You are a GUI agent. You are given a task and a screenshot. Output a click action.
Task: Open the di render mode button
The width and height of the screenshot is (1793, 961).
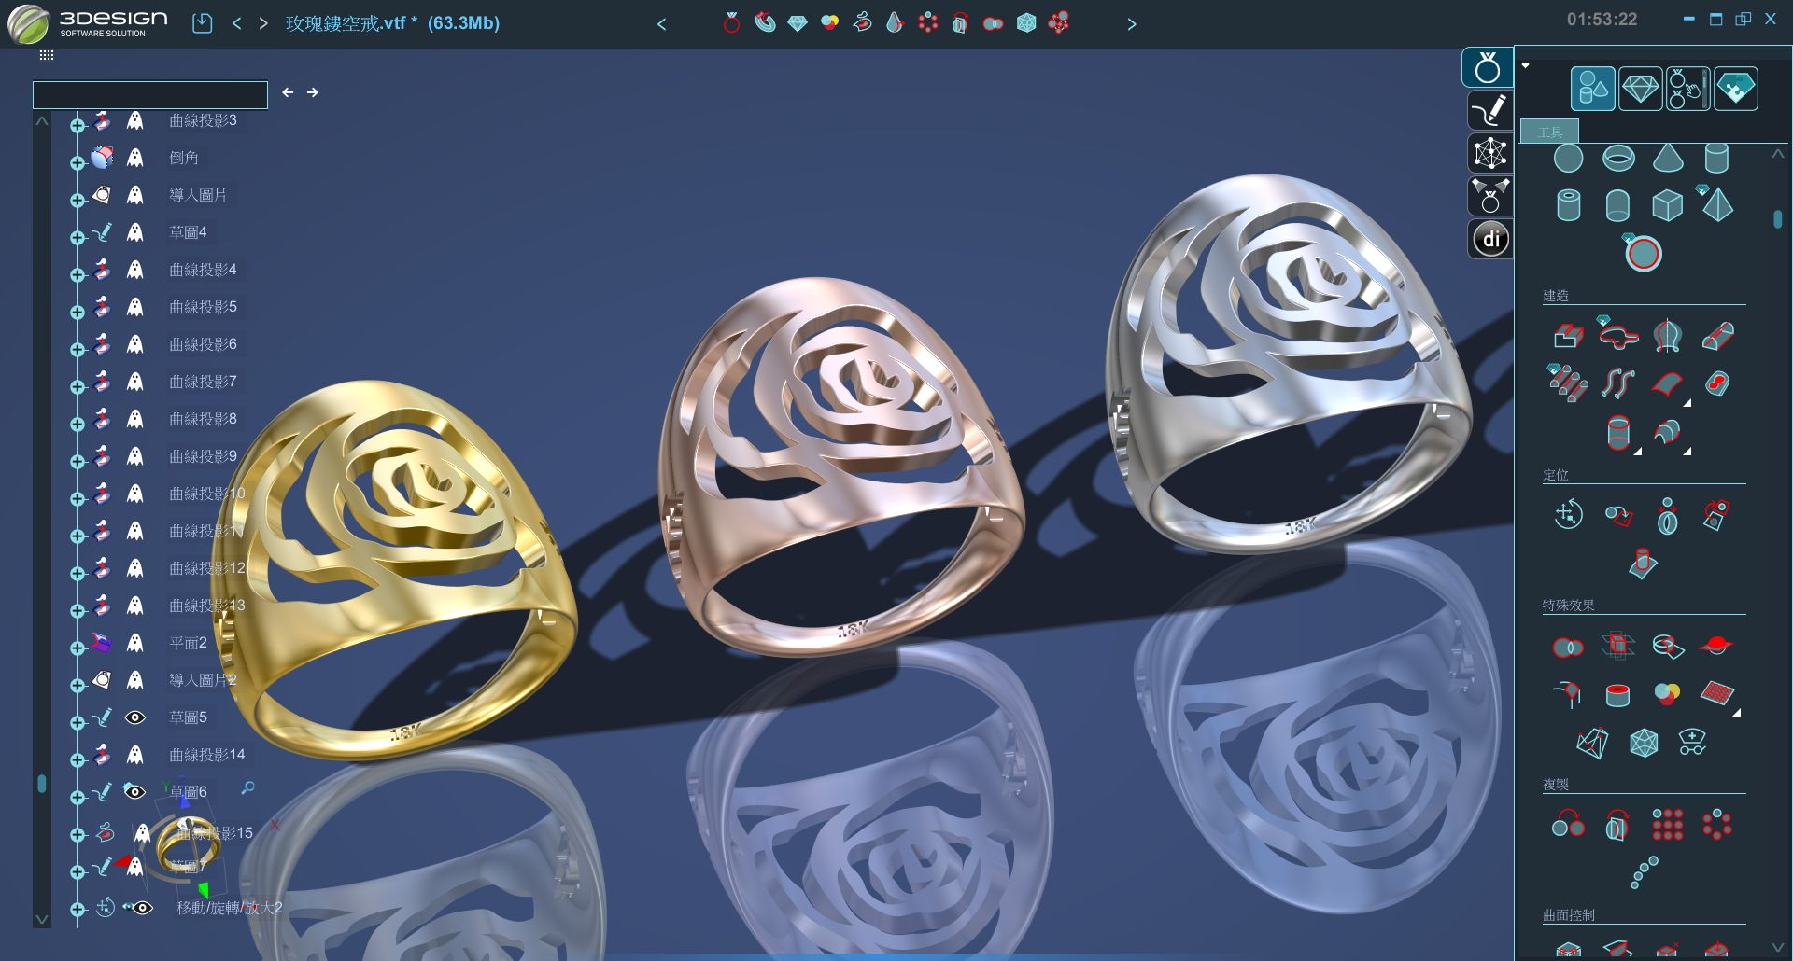(x=1489, y=239)
